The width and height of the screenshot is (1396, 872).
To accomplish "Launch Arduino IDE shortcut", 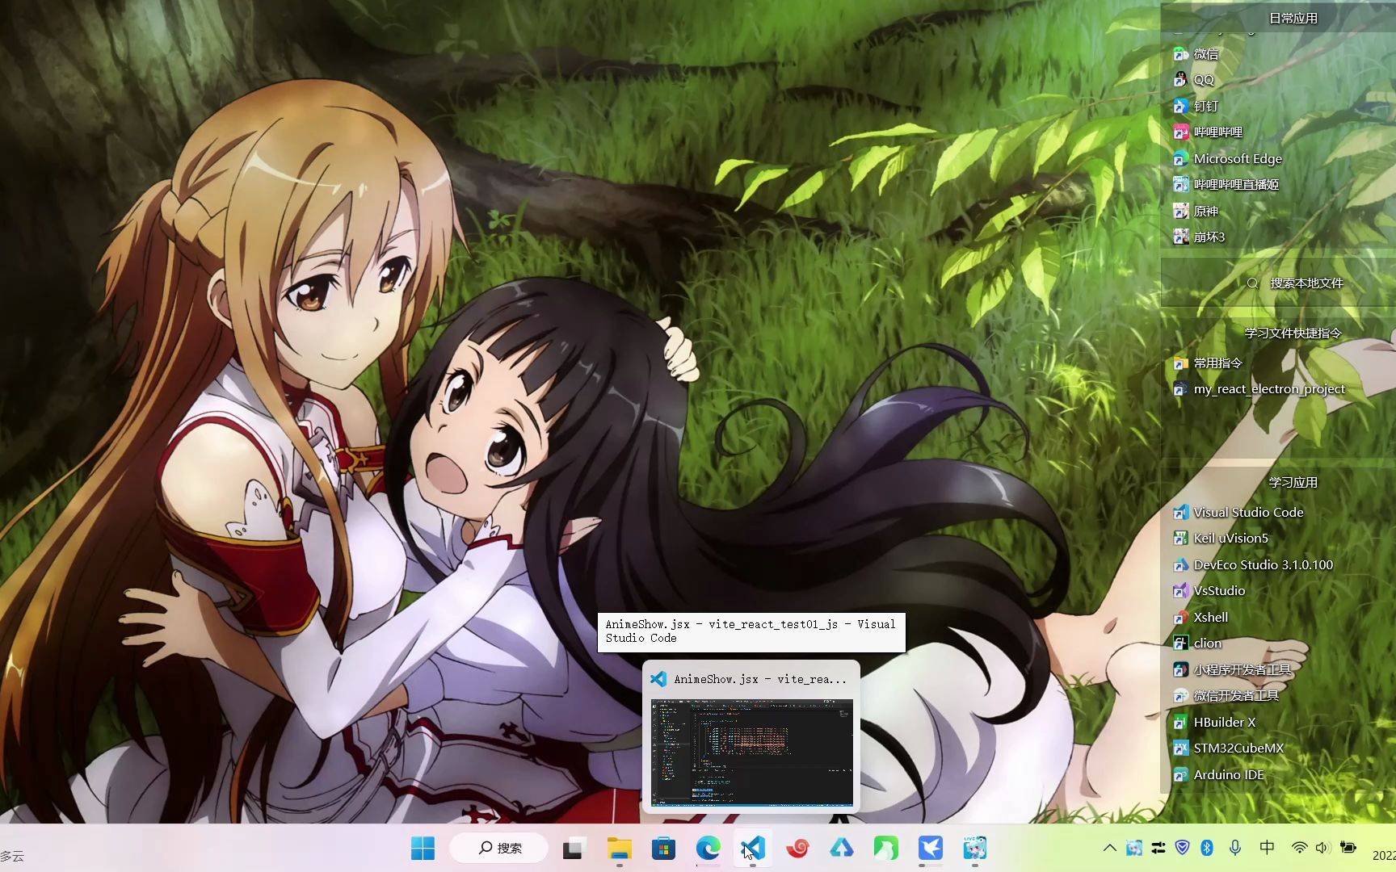I will 1218,775.
